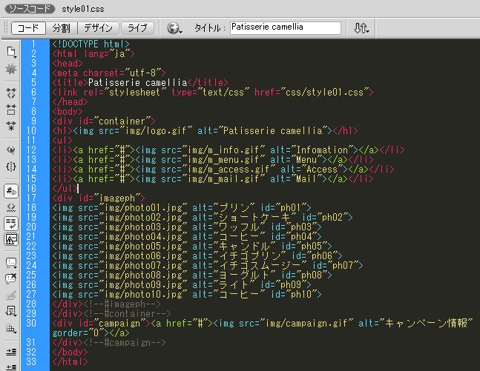Open the File Management arrows menu
480x371 pixels.
[361, 28]
